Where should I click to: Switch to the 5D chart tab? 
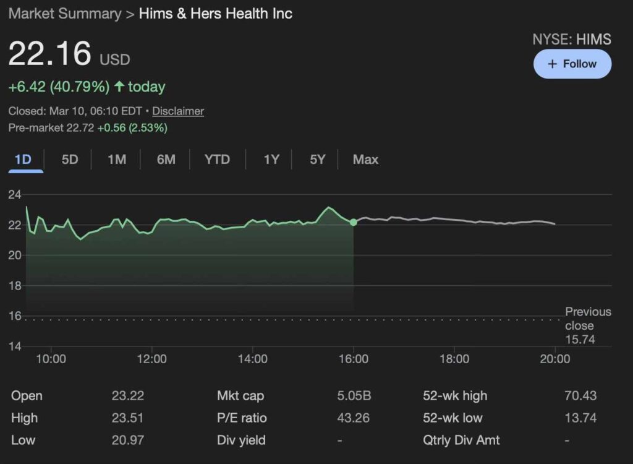[70, 160]
